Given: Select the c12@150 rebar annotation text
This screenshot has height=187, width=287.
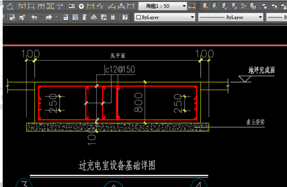Looking at the screenshot, I should [120, 70].
